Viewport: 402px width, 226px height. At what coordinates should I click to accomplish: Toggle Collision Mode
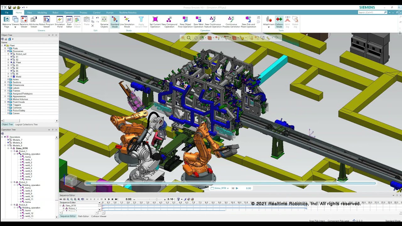pyautogui.click(x=279, y=22)
